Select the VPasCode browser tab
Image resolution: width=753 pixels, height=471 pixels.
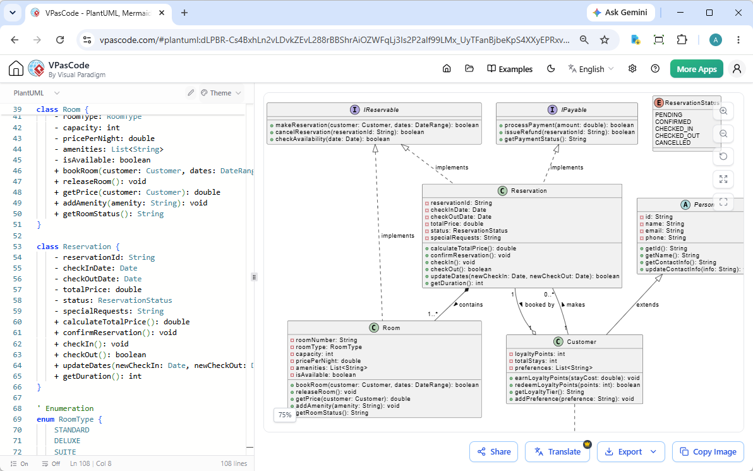coord(97,13)
